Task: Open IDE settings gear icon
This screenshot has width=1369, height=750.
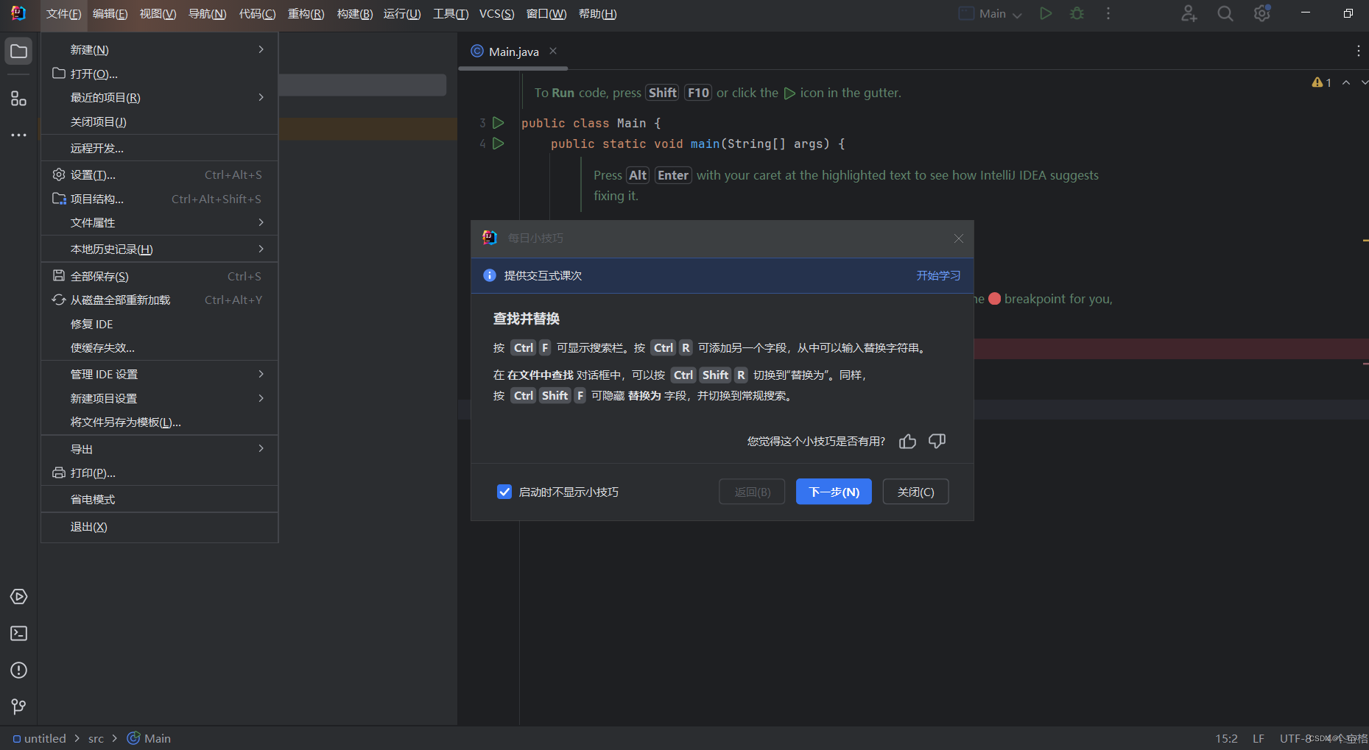Action: [1262, 13]
